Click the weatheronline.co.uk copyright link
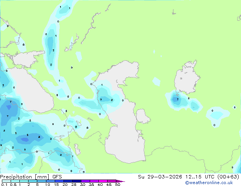Viewport: 241px width, 186px height. tap(209, 183)
